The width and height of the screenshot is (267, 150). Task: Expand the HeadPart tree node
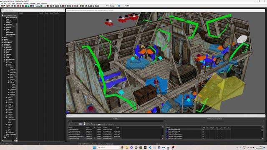click(x=5, y=24)
